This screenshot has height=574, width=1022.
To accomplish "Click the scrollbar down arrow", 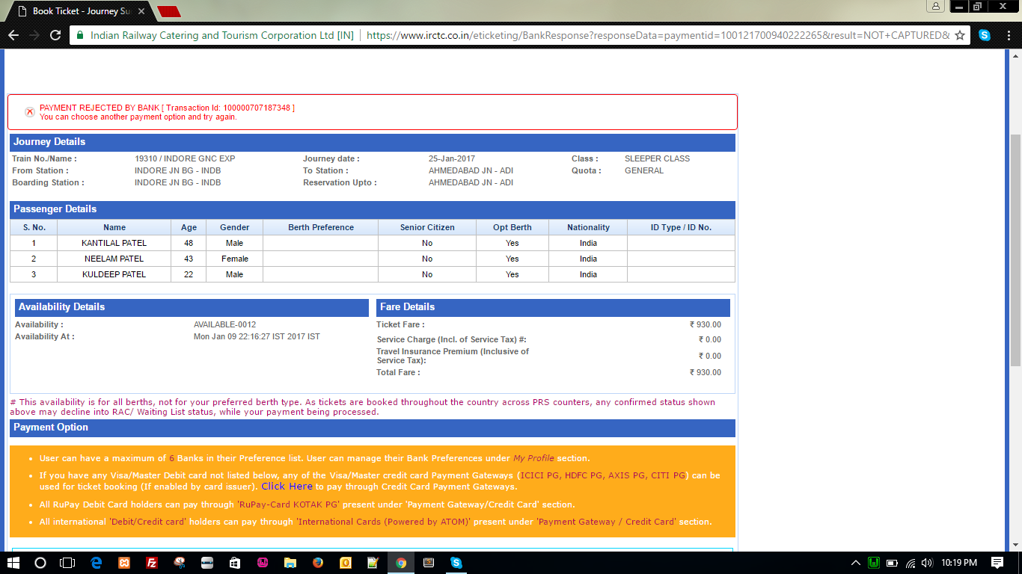I will click(x=1015, y=546).
